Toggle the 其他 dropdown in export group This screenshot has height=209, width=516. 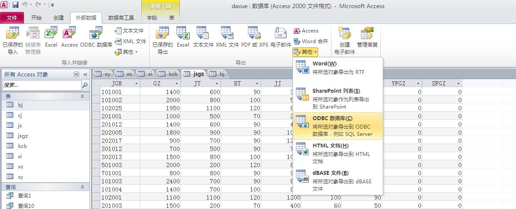pos(305,52)
